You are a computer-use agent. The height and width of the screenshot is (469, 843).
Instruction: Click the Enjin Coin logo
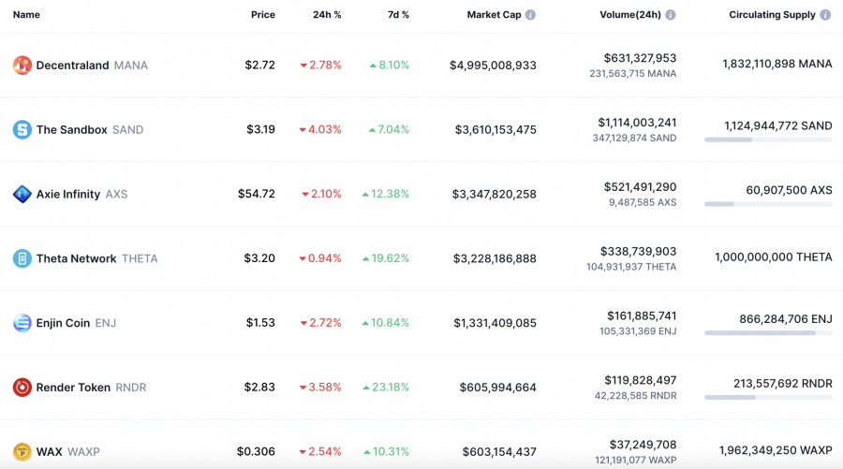tap(22, 323)
